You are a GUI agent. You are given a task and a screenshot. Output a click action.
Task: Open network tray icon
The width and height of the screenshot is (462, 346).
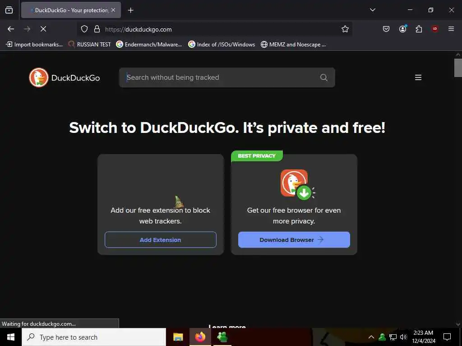(393, 337)
